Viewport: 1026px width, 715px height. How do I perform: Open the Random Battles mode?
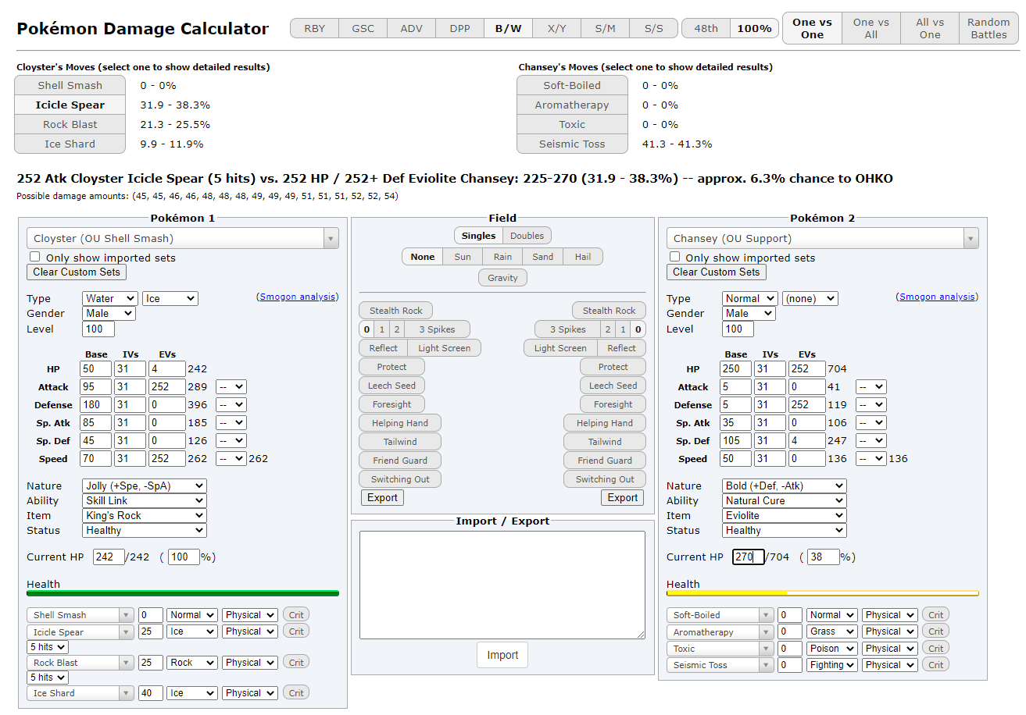tap(988, 29)
